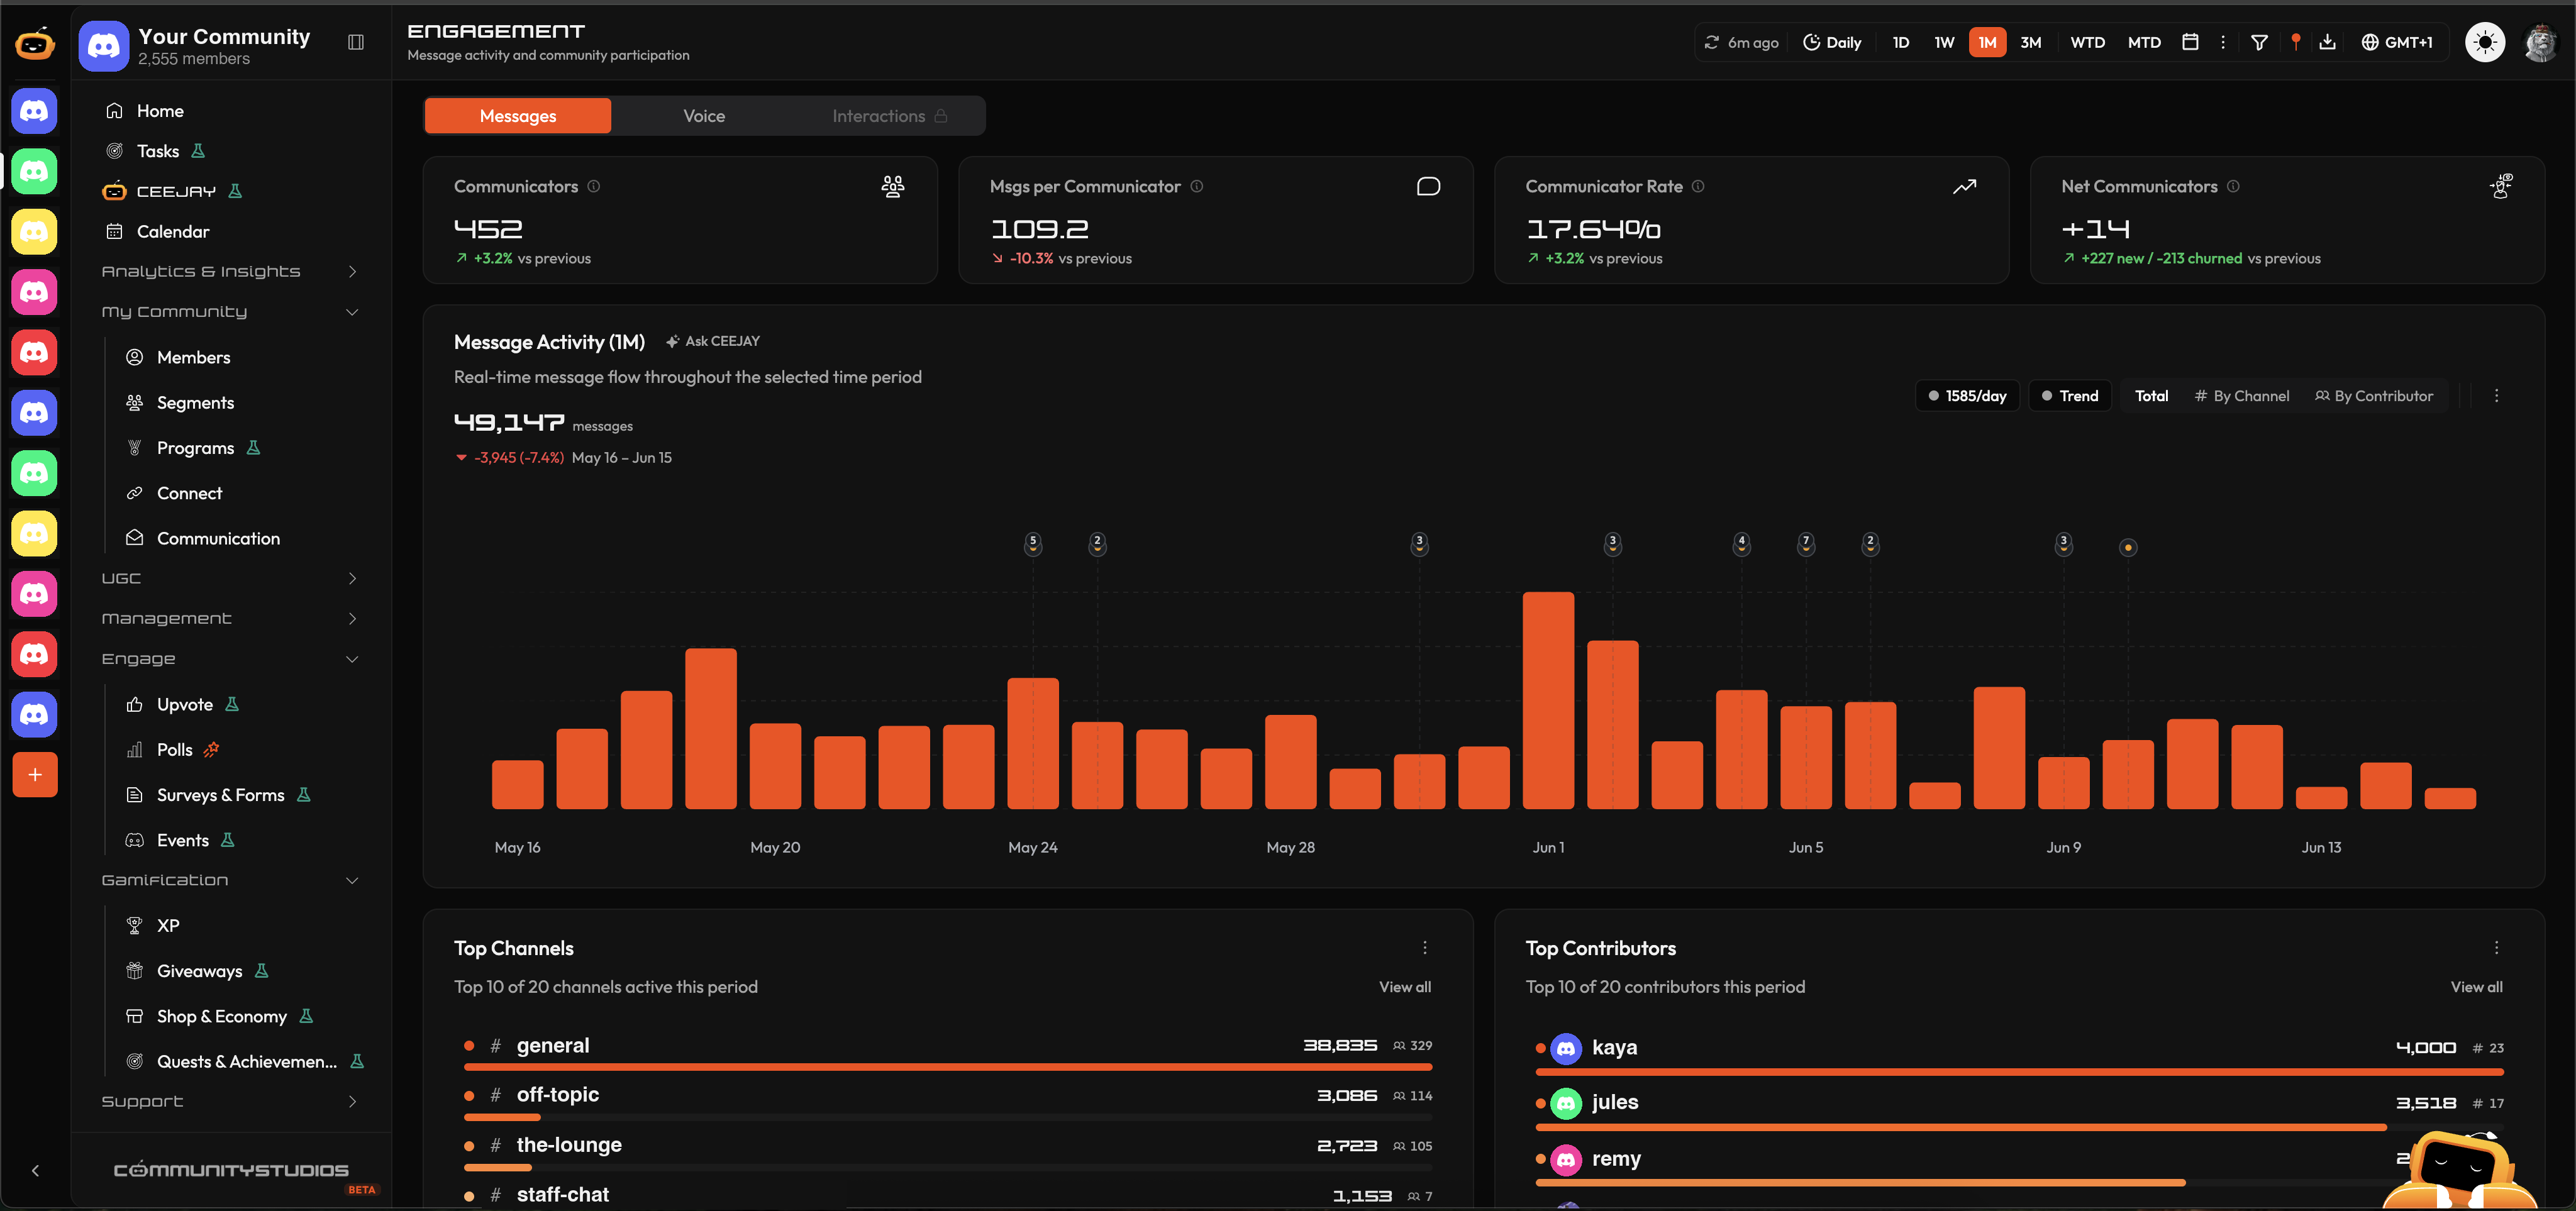Screen dimensions: 2576x1211
Task: Show info for Net Communicators
Action: click(x=2233, y=187)
